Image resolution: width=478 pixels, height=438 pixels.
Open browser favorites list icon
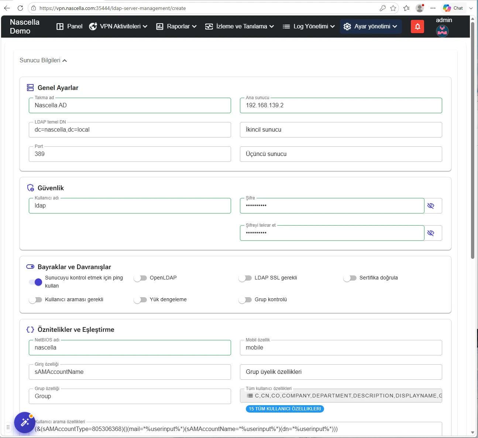pos(406,8)
